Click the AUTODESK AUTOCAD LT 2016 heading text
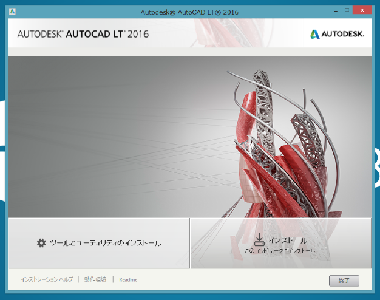This screenshot has width=380, height=300. point(83,34)
